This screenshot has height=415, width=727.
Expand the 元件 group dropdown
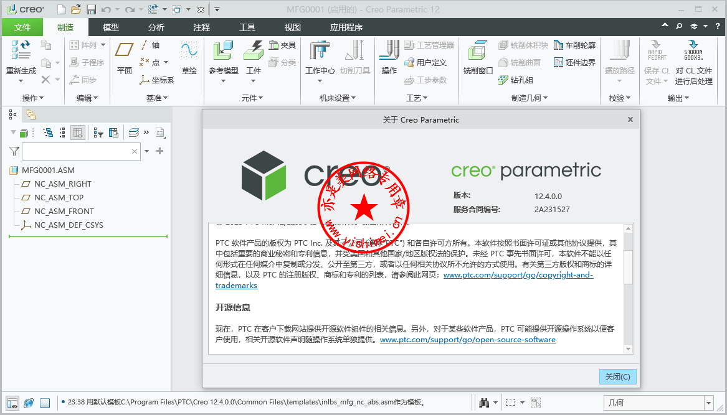[252, 98]
